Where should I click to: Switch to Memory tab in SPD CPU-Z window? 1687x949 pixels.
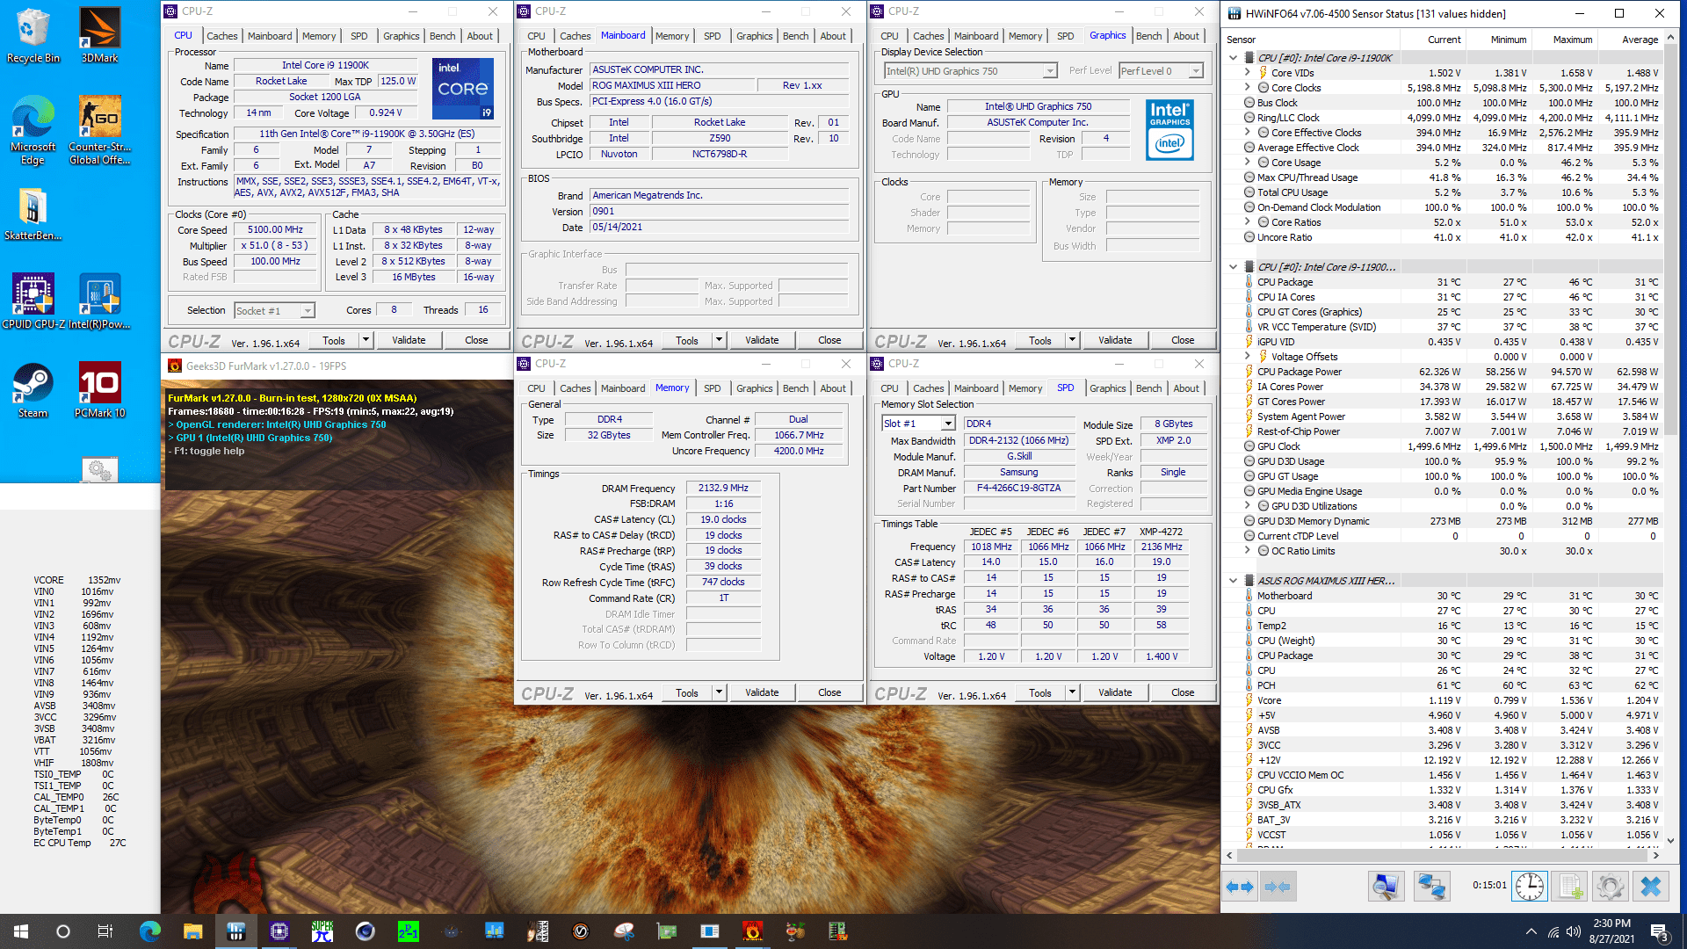point(1025,388)
